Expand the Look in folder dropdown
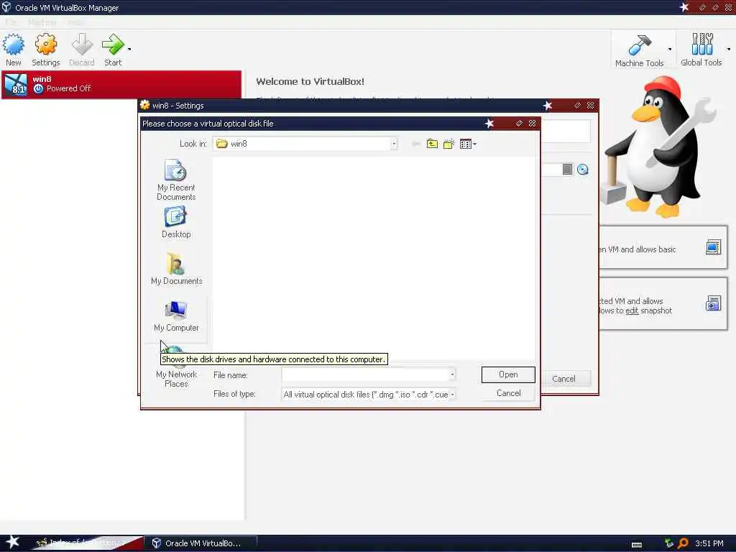 tap(394, 144)
